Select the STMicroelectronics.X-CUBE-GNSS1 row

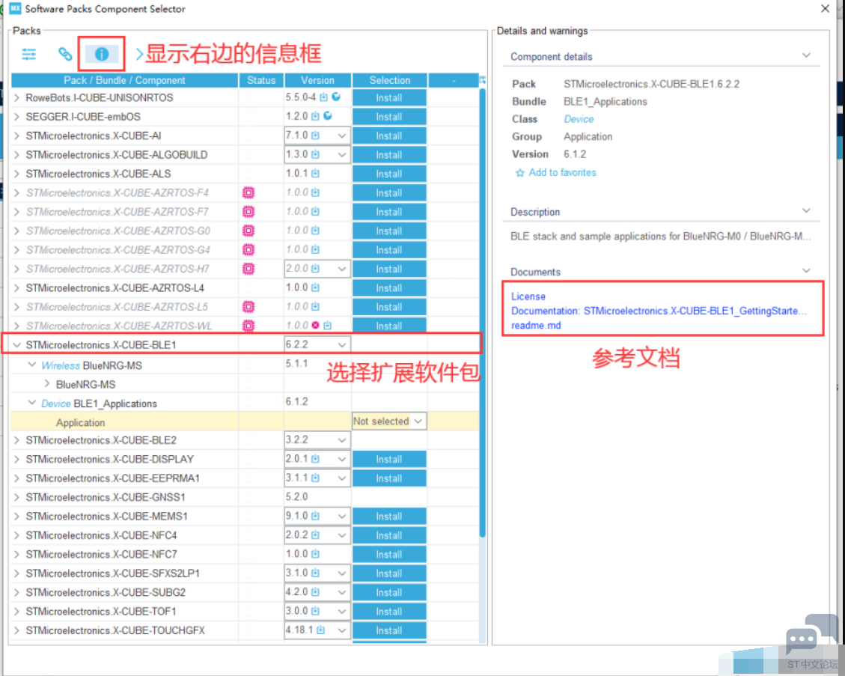245,497
